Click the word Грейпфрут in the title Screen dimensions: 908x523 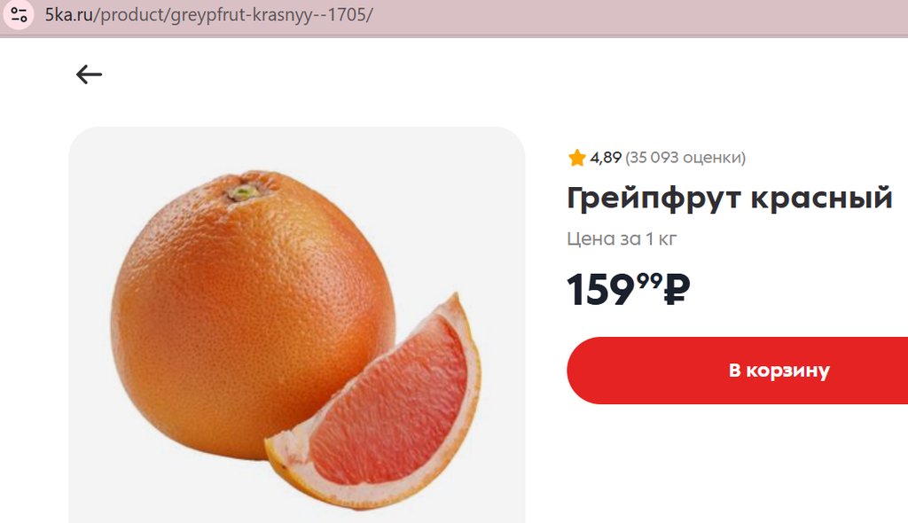[x=654, y=199]
